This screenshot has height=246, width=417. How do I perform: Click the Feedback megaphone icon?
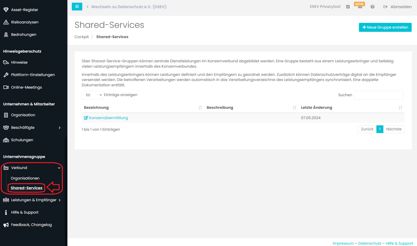tap(6, 225)
